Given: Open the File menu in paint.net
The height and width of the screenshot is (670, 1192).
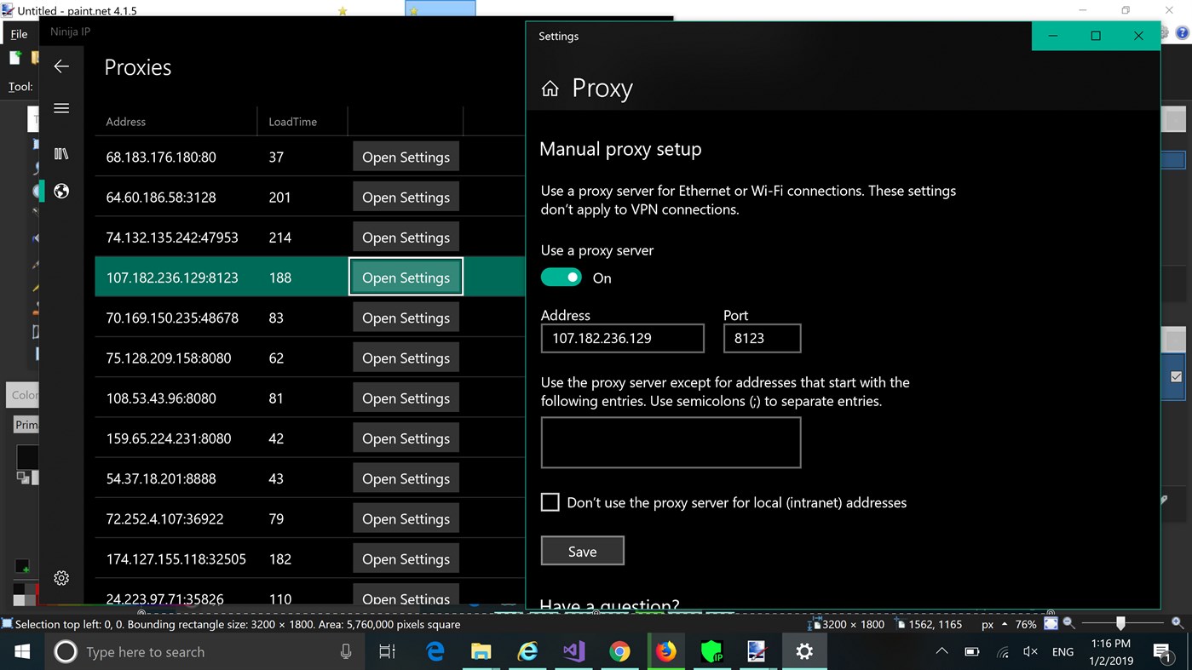Looking at the screenshot, I should [19, 33].
